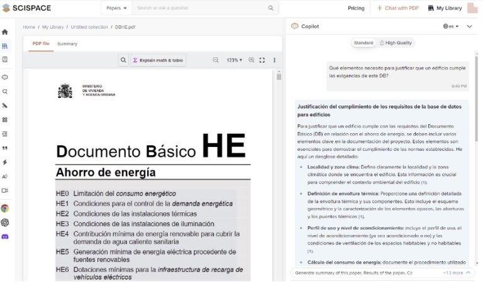The height and width of the screenshot is (284, 483).
Task: Open the Discord icon in left sidebar
Action: click(5, 237)
